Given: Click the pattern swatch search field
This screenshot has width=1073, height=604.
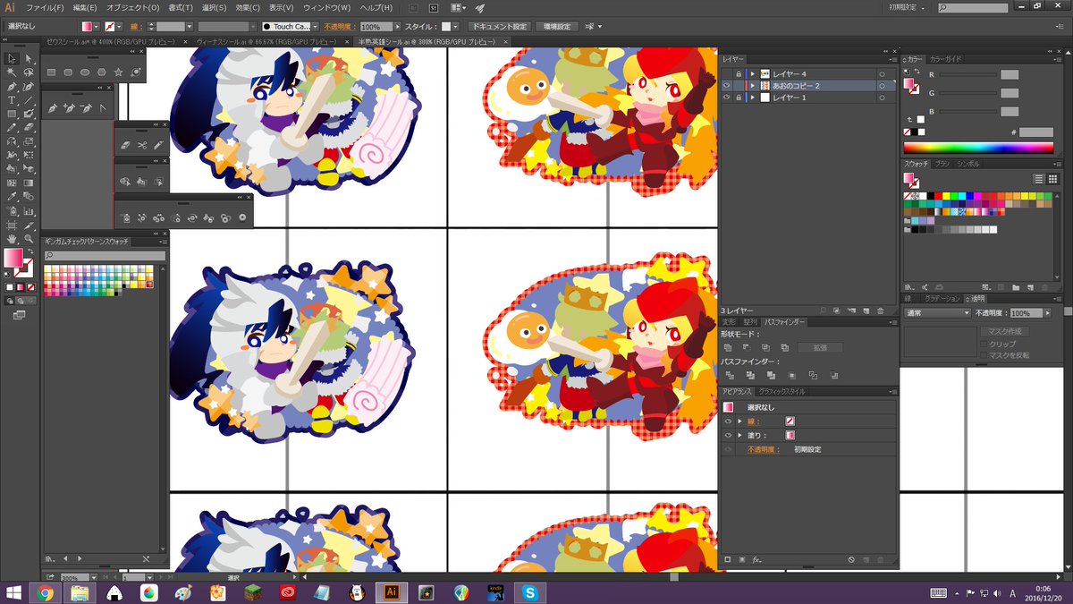Looking at the screenshot, I should click(105, 256).
